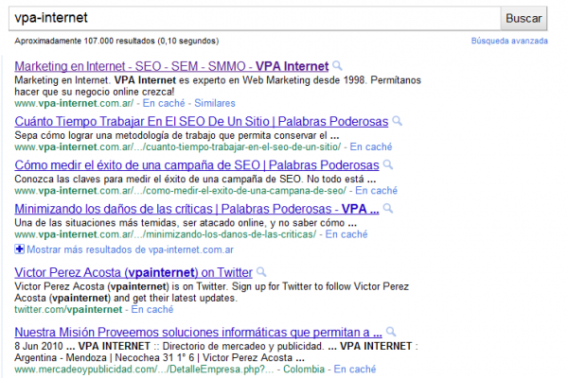The width and height of the screenshot is (568, 378).
Task: Open the Marketing en Internet - SEO result title
Action: [170, 66]
